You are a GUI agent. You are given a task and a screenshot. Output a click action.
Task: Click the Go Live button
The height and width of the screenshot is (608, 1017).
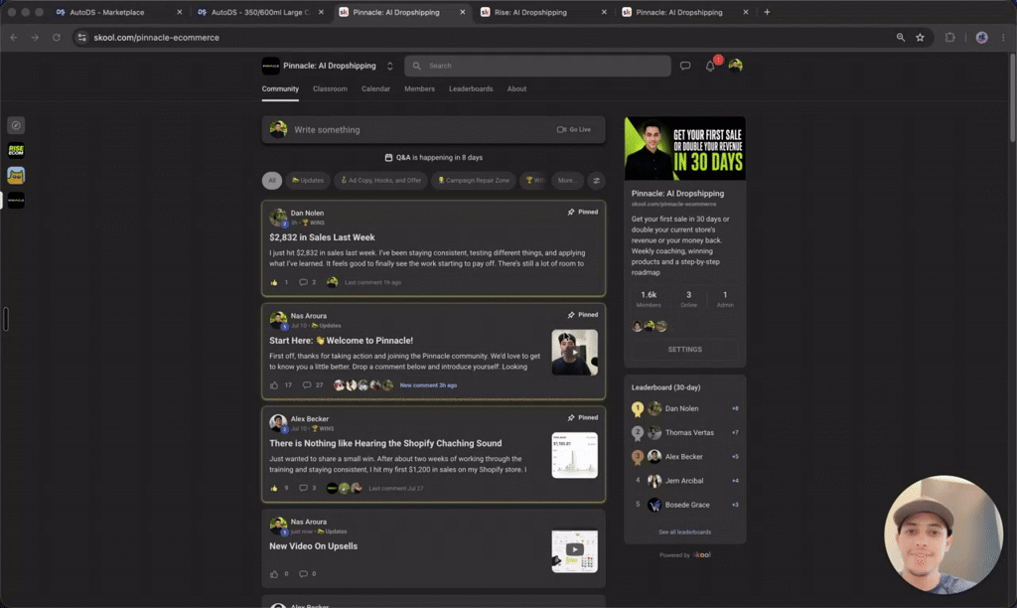click(574, 130)
